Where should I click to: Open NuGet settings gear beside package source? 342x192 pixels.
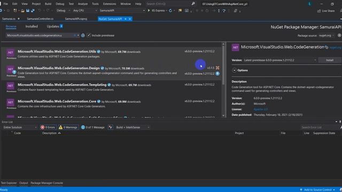(x=339, y=35)
